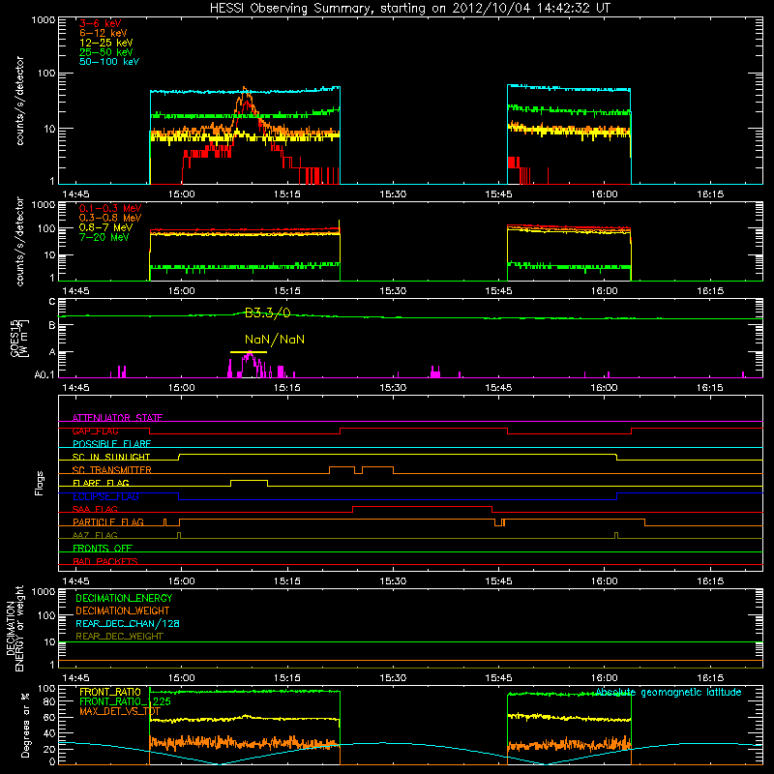Viewport: 774px width, 774px height.
Task: Click the 'DECIMATION ENERGY or weight' axis label
Action: click(15, 629)
